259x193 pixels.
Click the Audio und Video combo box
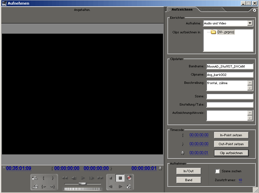(228, 23)
